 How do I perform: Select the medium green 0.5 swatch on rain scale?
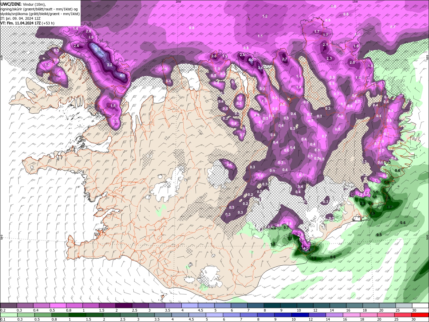(43, 315)
